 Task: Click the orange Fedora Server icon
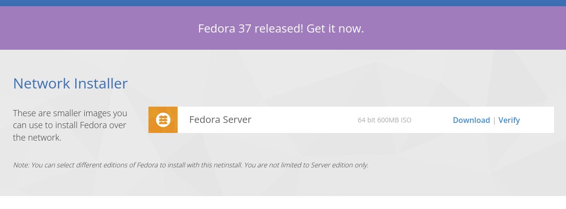point(163,120)
